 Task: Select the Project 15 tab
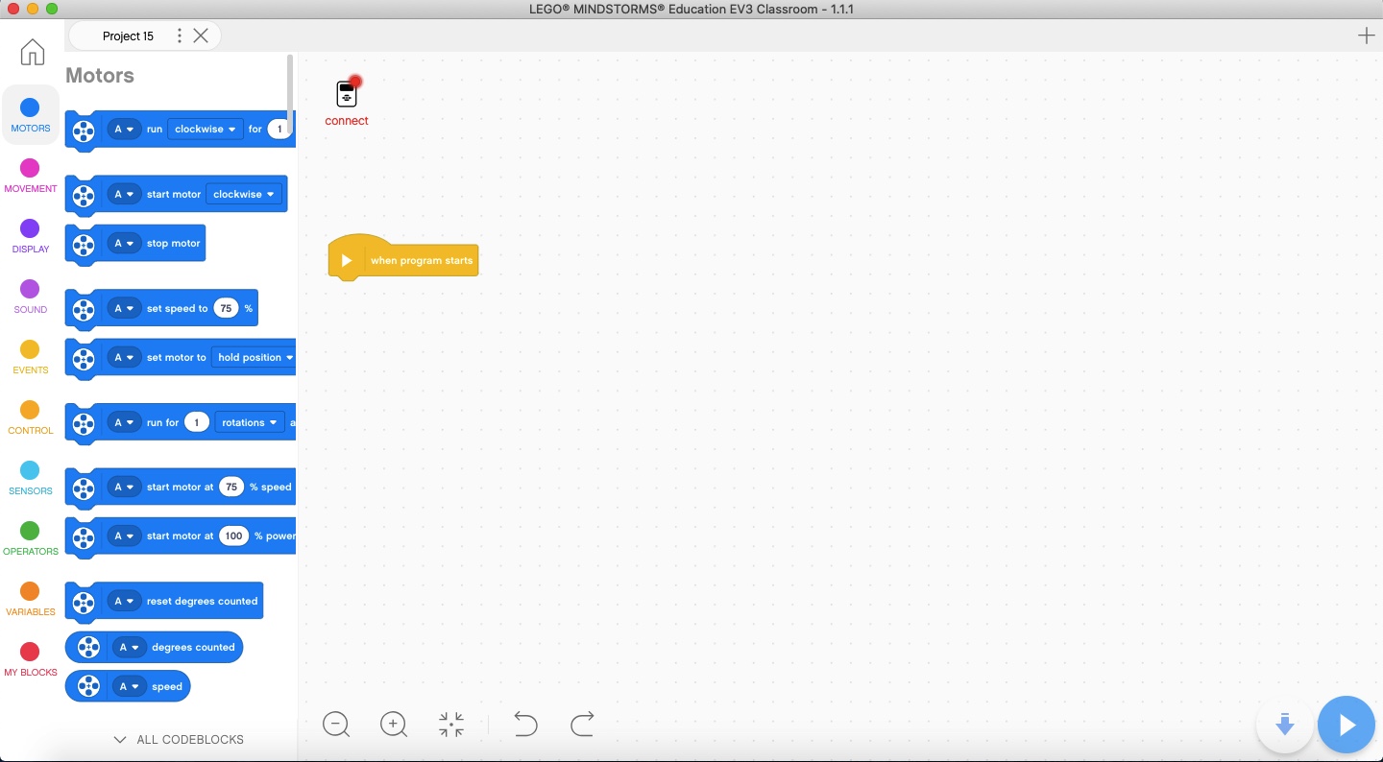[128, 36]
